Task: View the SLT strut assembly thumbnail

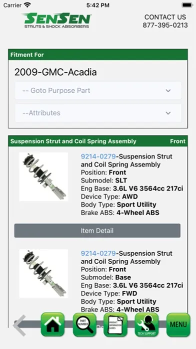Action: click(x=43, y=177)
